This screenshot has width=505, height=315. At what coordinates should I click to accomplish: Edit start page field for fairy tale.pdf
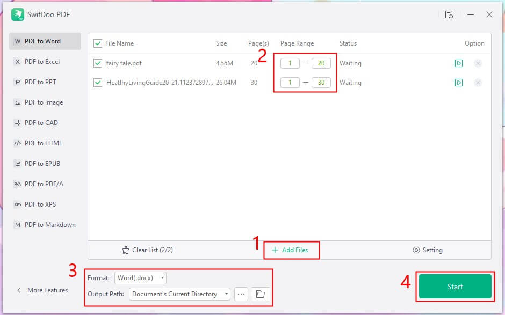click(290, 63)
